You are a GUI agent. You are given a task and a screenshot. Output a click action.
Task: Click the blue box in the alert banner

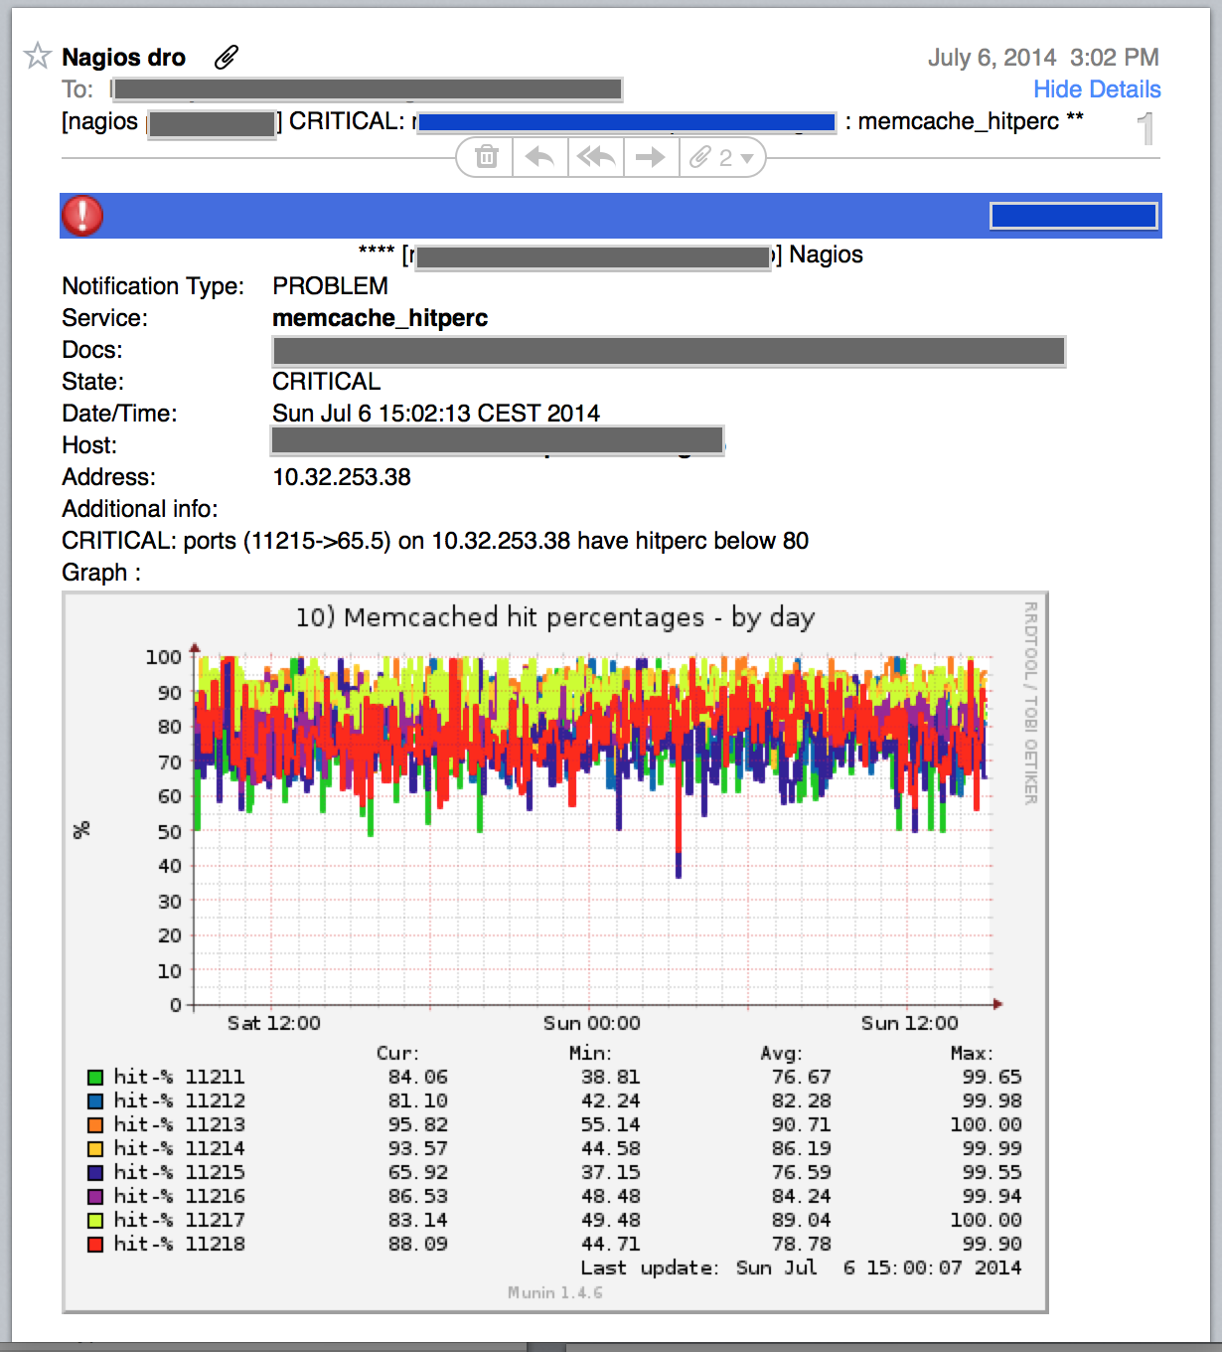point(1073,216)
